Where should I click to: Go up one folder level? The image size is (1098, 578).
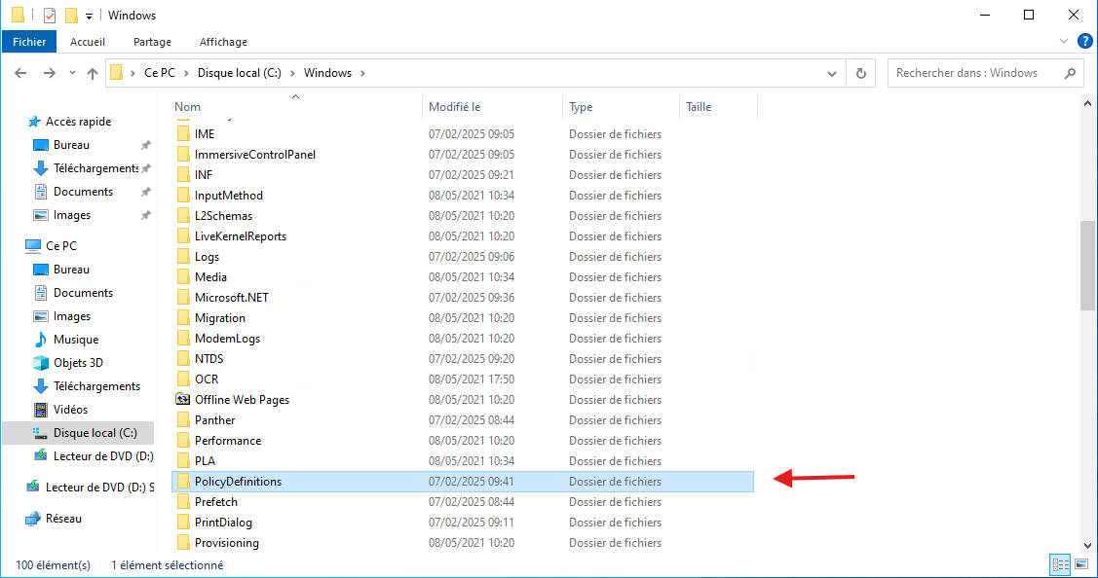click(x=93, y=73)
